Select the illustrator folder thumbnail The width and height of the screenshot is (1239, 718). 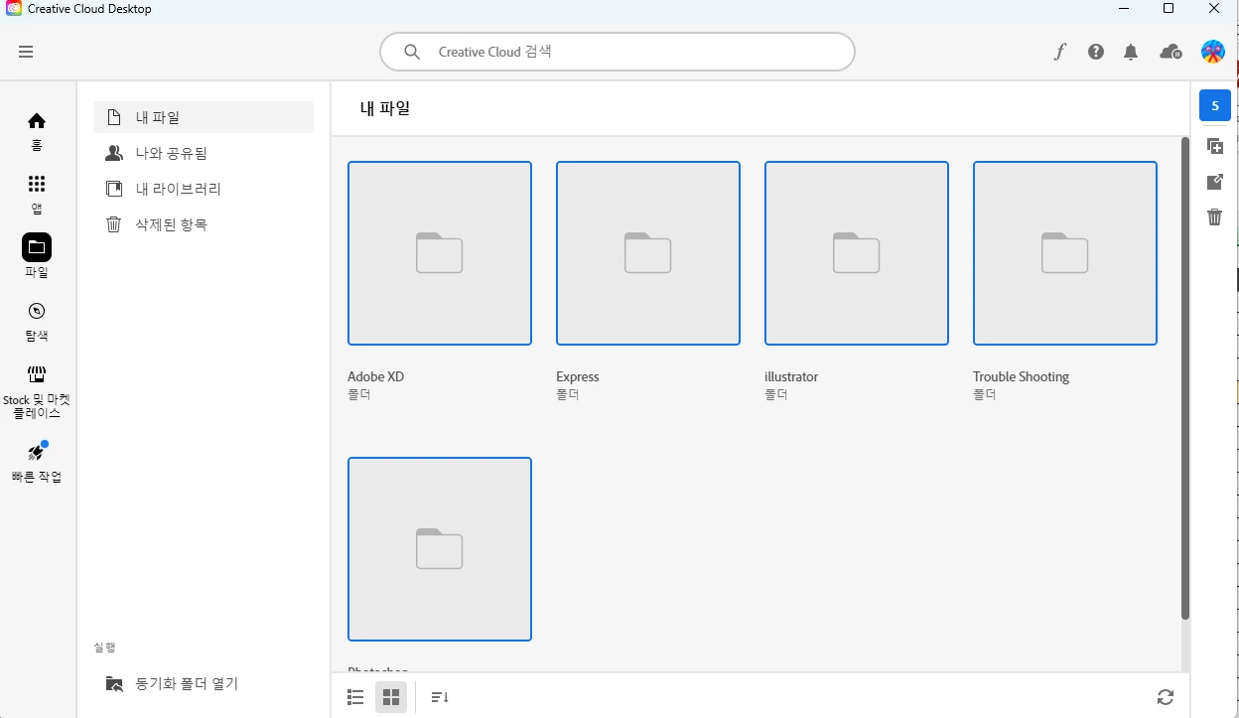[x=857, y=253]
